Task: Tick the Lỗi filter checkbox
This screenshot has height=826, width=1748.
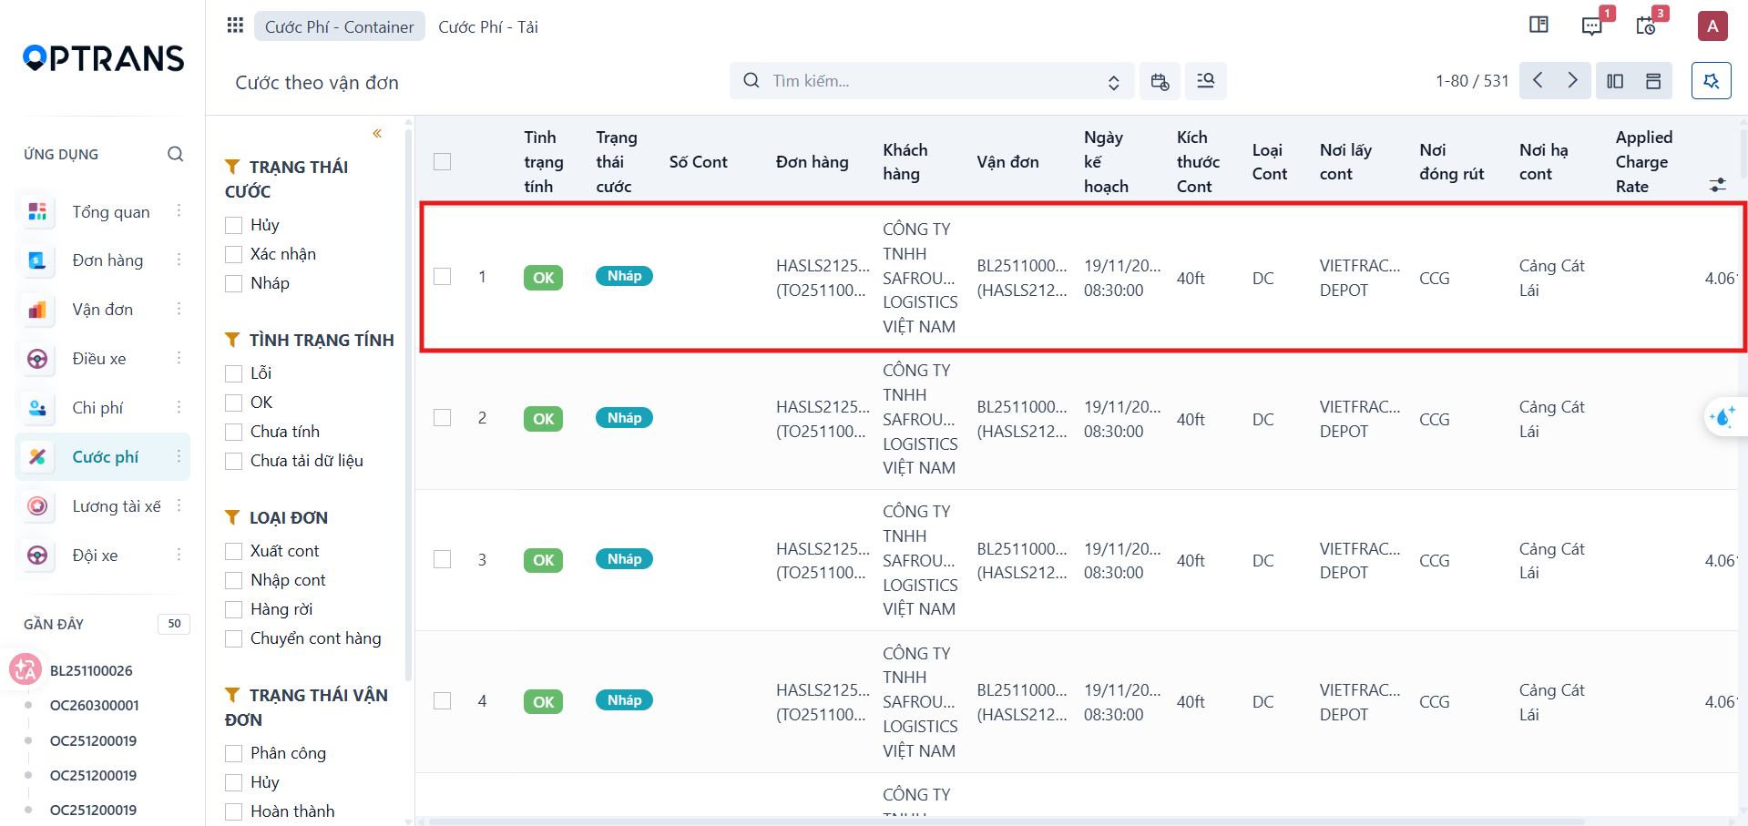Action: point(234,373)
